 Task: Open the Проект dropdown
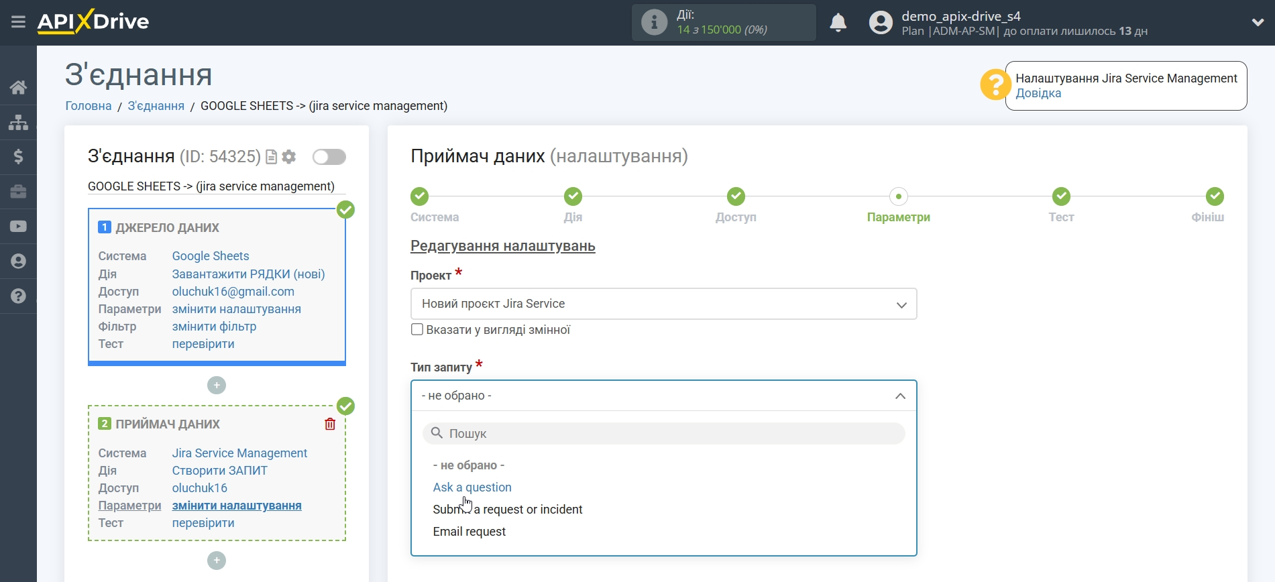pos(663,304)
